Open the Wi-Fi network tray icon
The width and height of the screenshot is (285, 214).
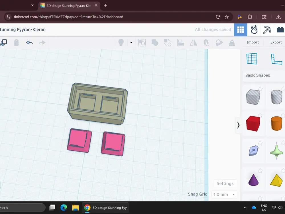(274, 208)
